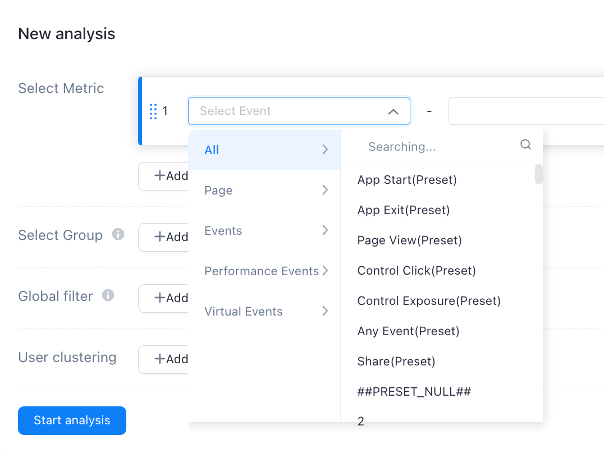Image resolution: width=604 pixels, height=454 pixels.
Task: Expand the Events category arrow
Action: click(325, 230)
